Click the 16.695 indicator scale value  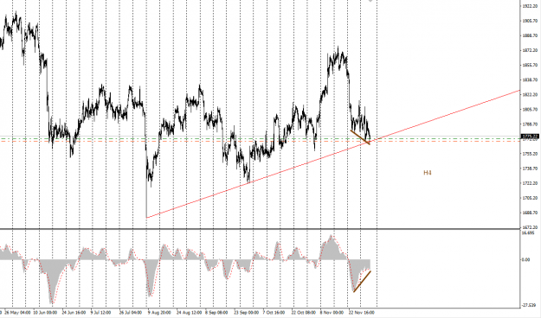pos(528,233)
